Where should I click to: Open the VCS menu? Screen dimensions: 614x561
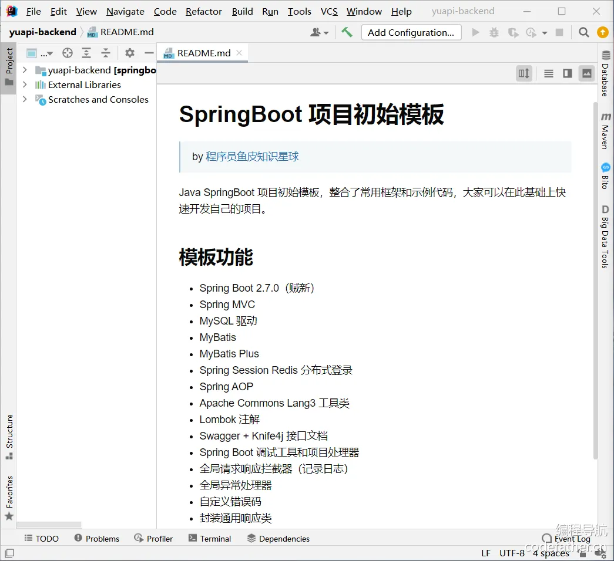329,11
